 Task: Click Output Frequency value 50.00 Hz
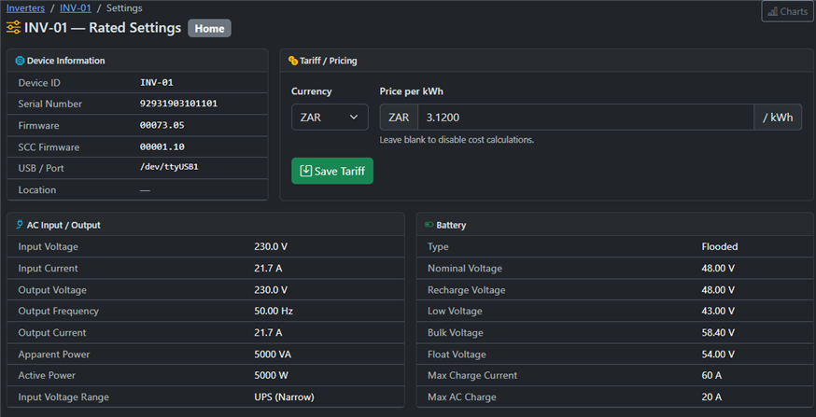(274, 311)
